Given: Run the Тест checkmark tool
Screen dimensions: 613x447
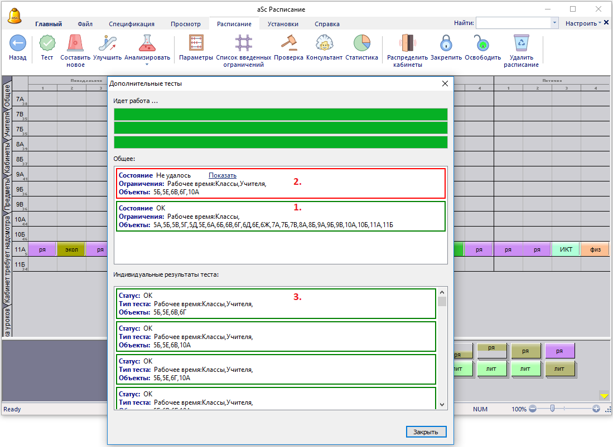Looking at the screenshot, I should (x=47, y=43).
